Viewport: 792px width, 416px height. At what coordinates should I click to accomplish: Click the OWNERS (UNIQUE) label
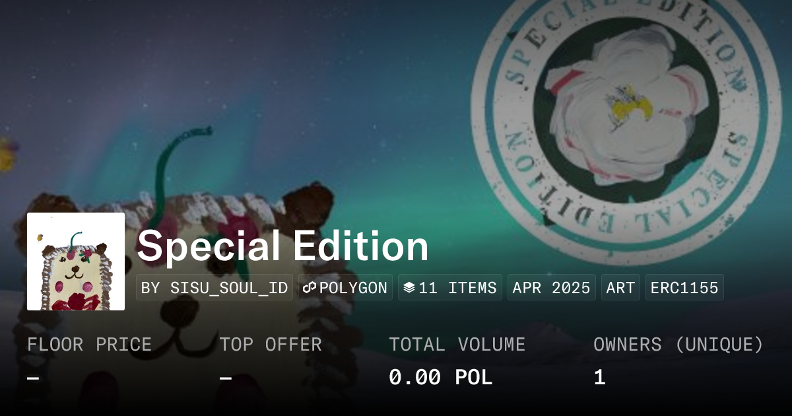(x=678, y=345)
